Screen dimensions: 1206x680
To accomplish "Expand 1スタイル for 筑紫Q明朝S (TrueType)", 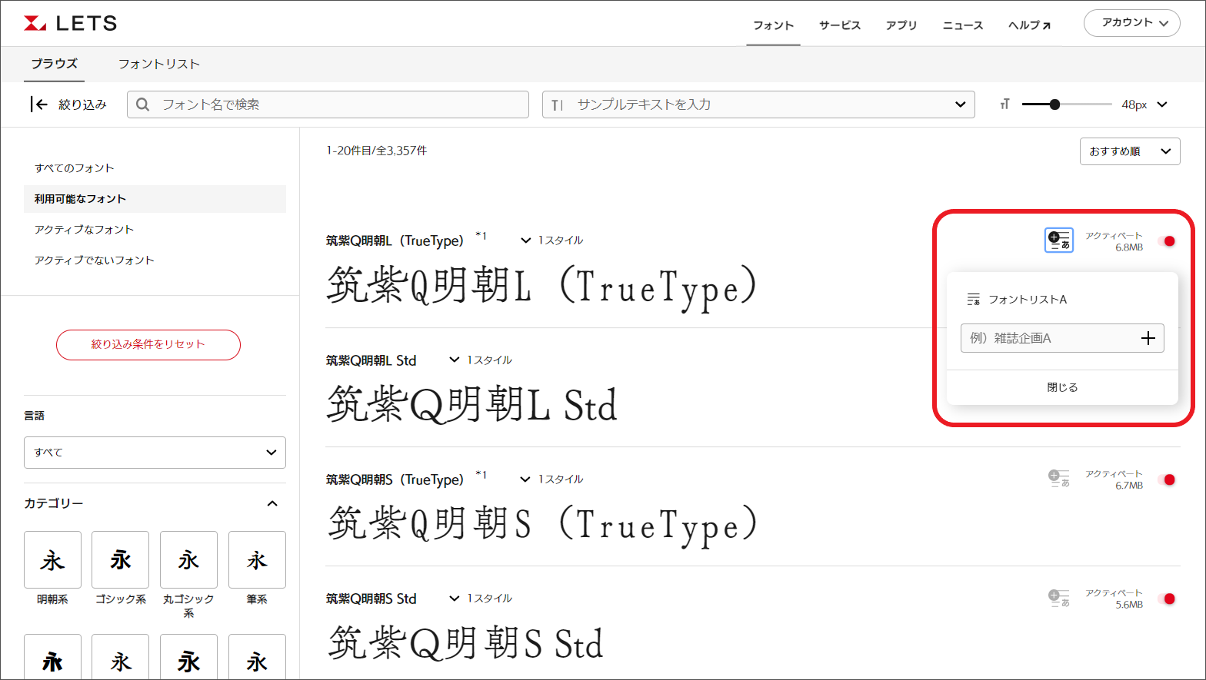I will coord(551,479).
